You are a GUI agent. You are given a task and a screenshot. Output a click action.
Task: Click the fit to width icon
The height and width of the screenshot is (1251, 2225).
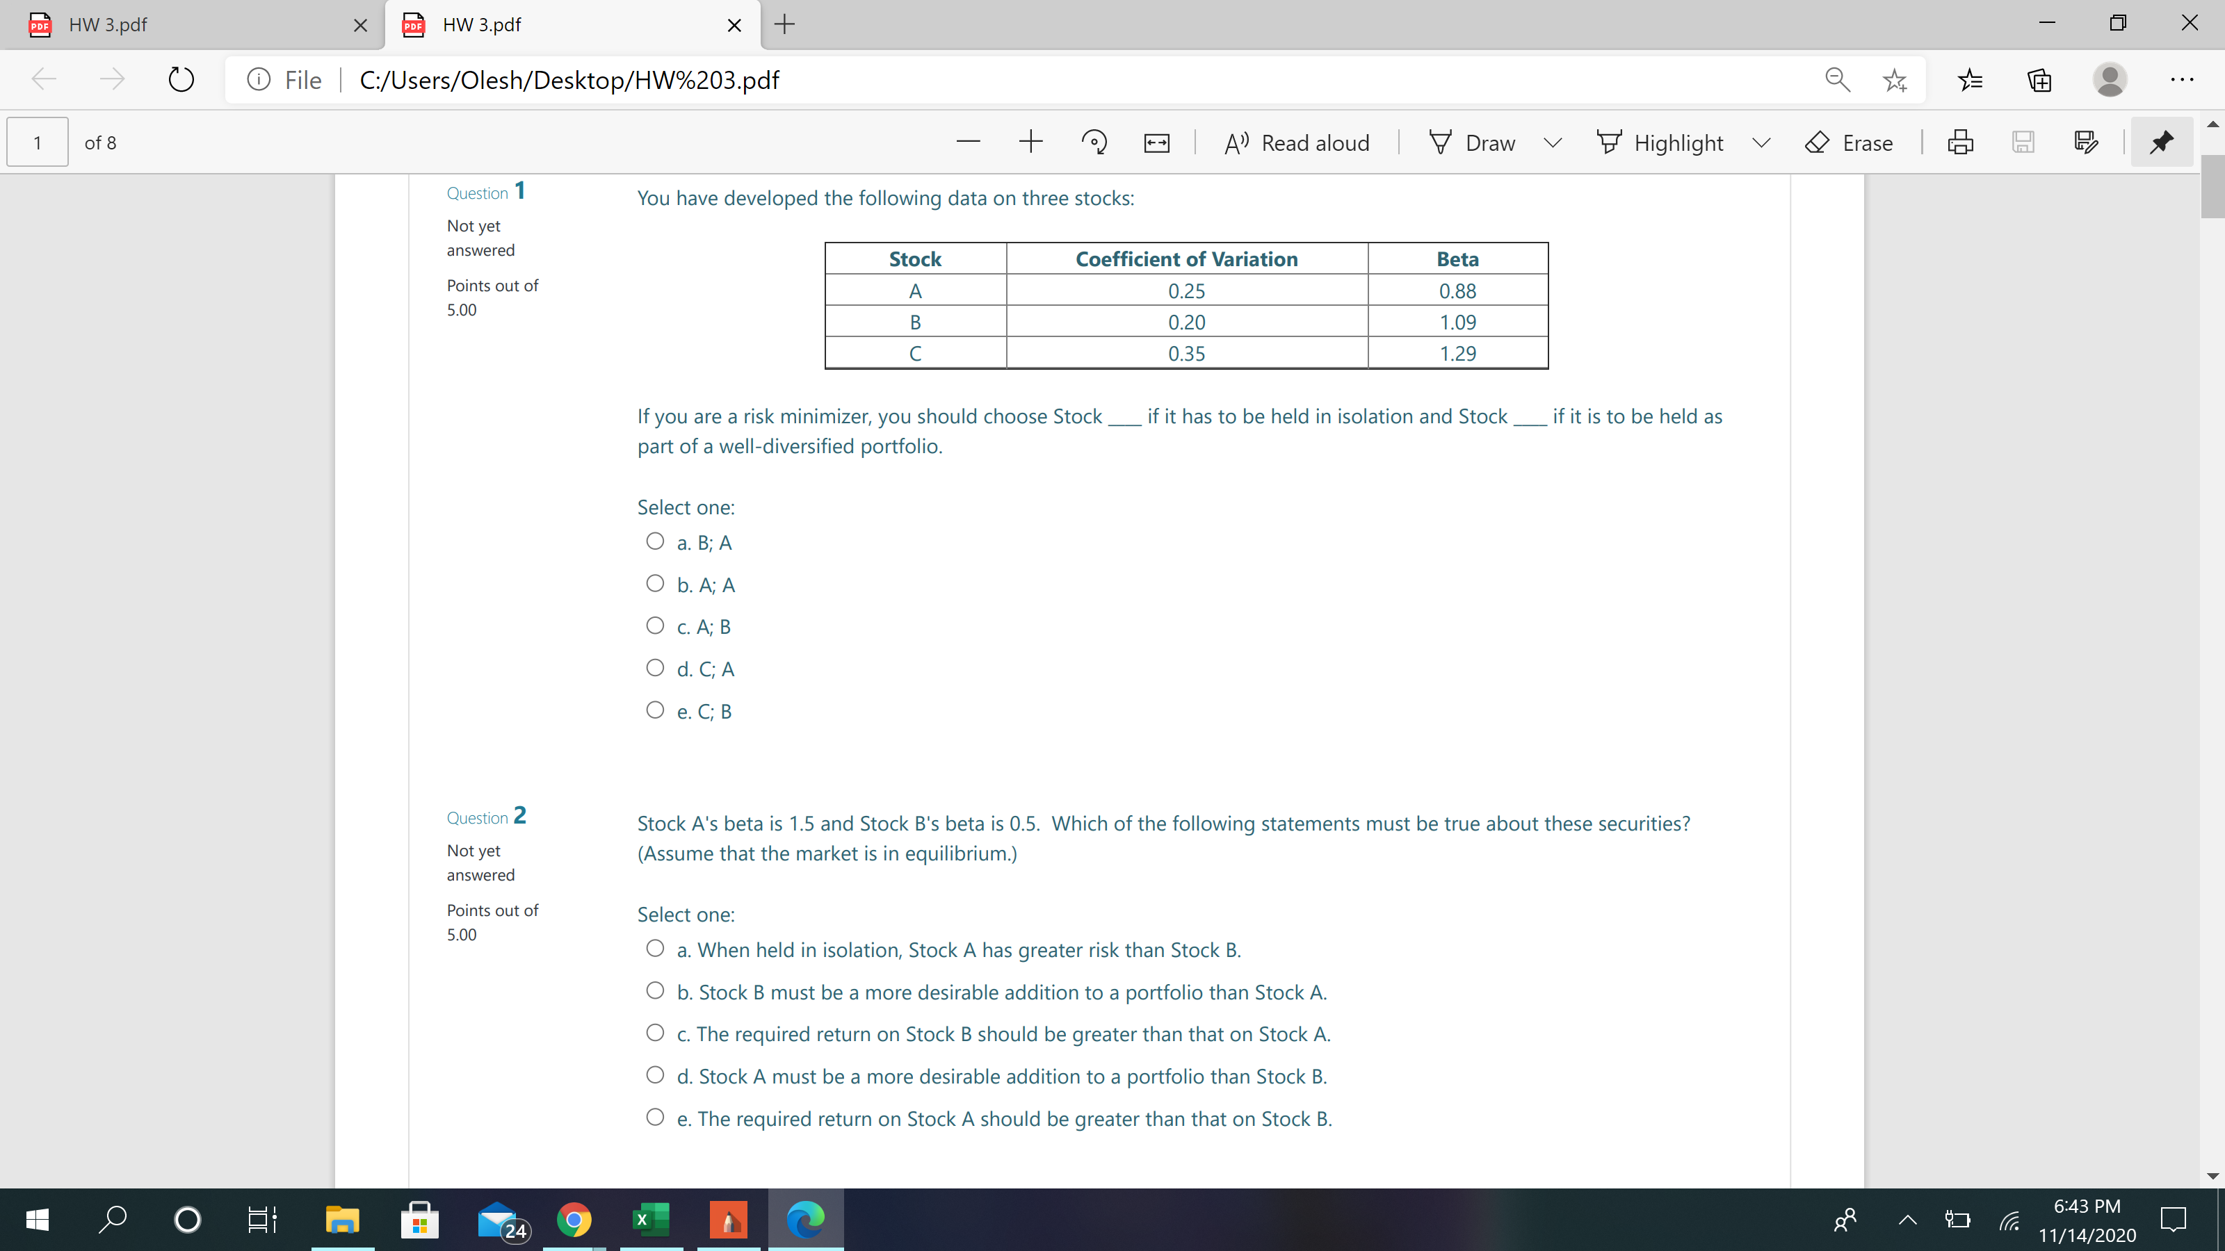pyautogui.click(x=1156, y=142)
